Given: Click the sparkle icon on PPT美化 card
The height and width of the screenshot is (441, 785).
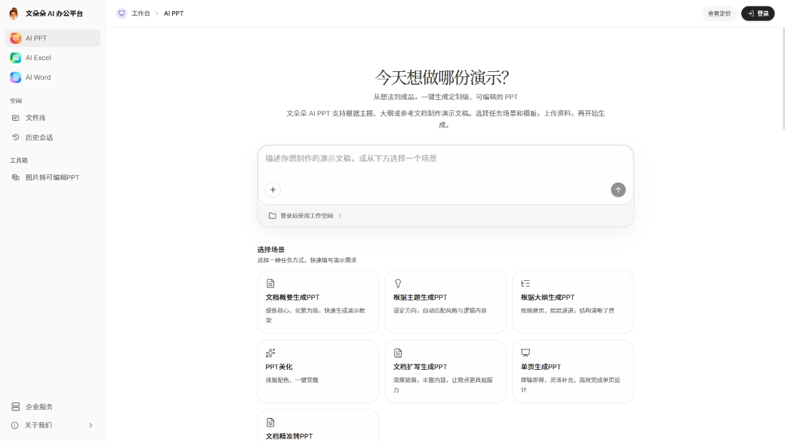Looking at the screenshot, I should click(270, 353).
